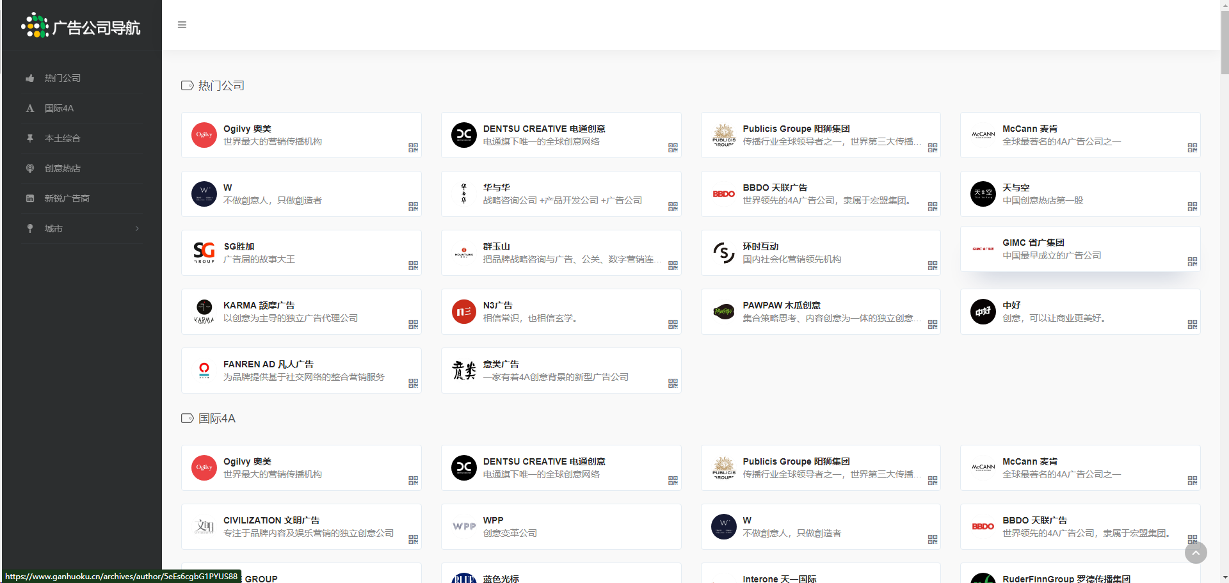
Task: Show QR code for 群玉山 card
Action: (673, 266)
